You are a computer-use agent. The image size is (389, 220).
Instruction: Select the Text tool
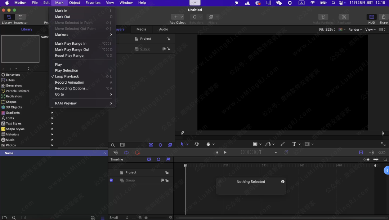click(294, 144)
